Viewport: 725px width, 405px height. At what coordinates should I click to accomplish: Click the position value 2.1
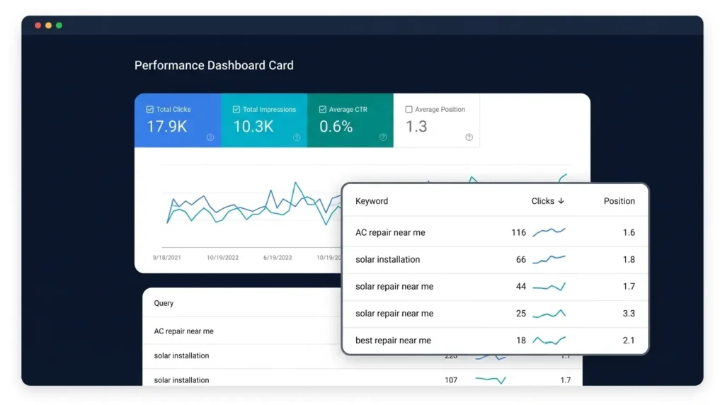[x=629, y=341]
